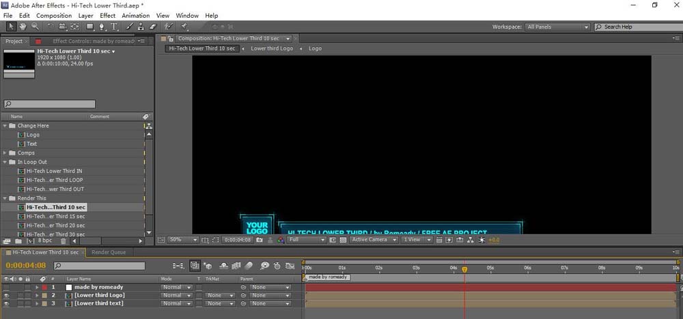Image resolution: width=683 pixels, height=319 pixels.
Task: Switch to the Render Queue tab
Action: pos(109,252)
